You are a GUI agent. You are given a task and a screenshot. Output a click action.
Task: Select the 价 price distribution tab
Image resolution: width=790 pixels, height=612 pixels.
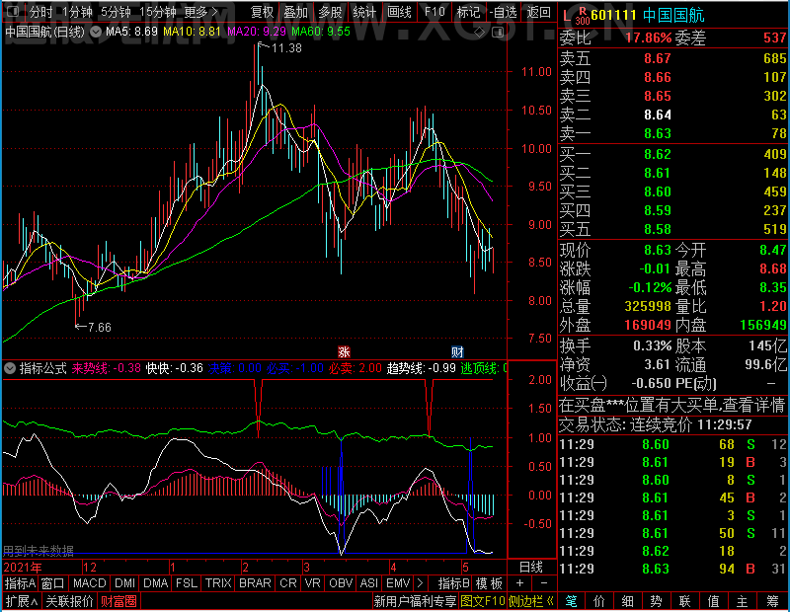599,601
